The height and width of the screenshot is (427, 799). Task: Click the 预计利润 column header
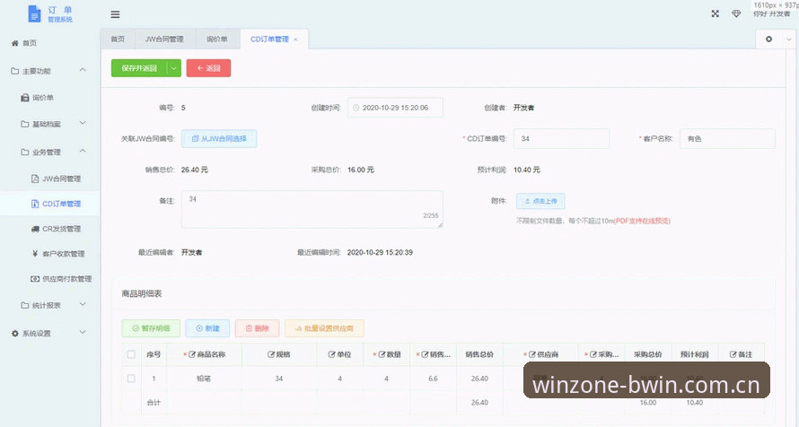(x=695, y=354)
